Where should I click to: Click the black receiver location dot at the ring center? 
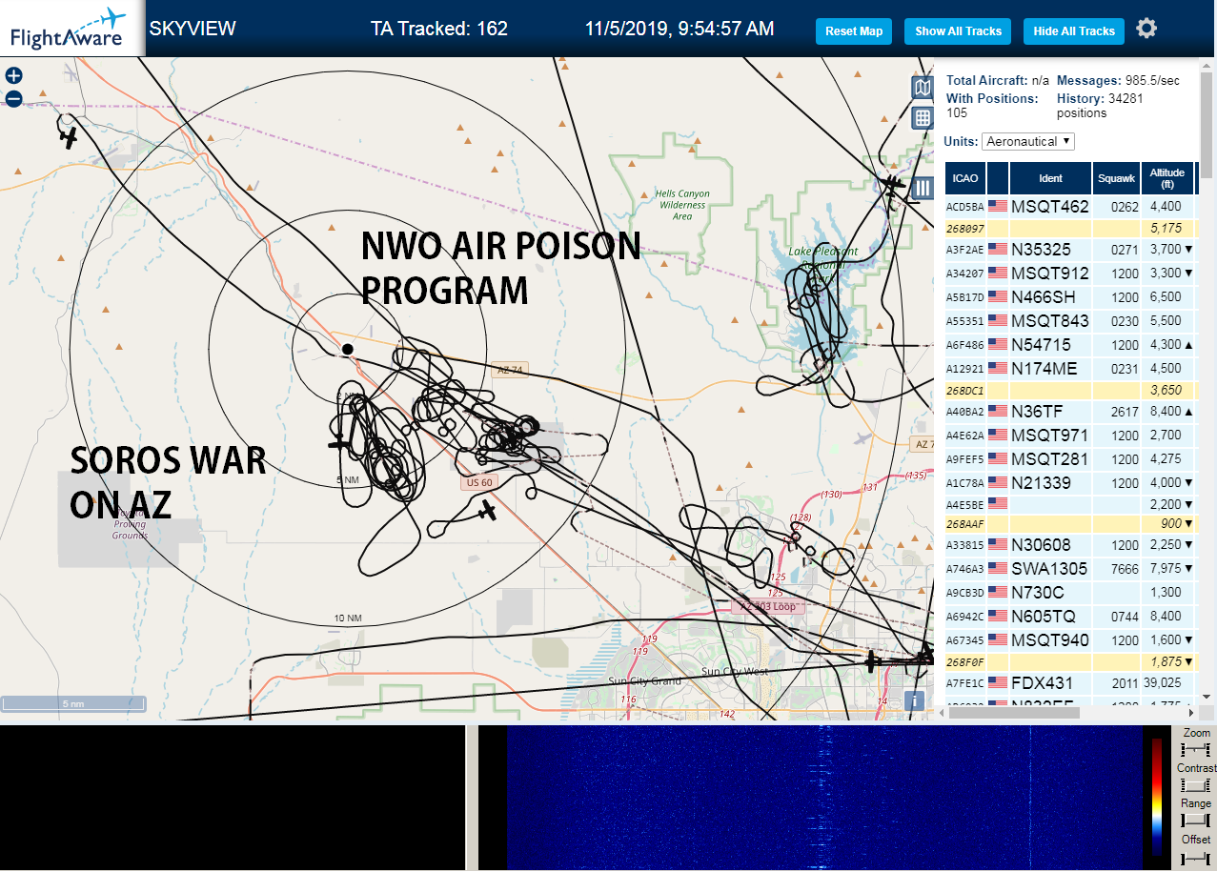(348, 350)
